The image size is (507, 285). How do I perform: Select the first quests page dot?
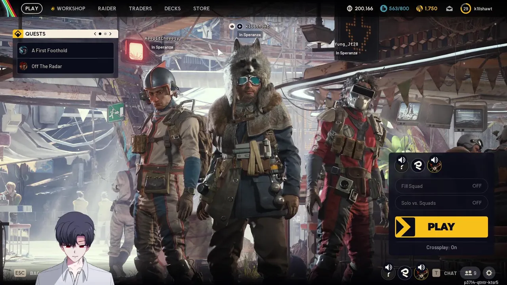(x=100, y=34)
